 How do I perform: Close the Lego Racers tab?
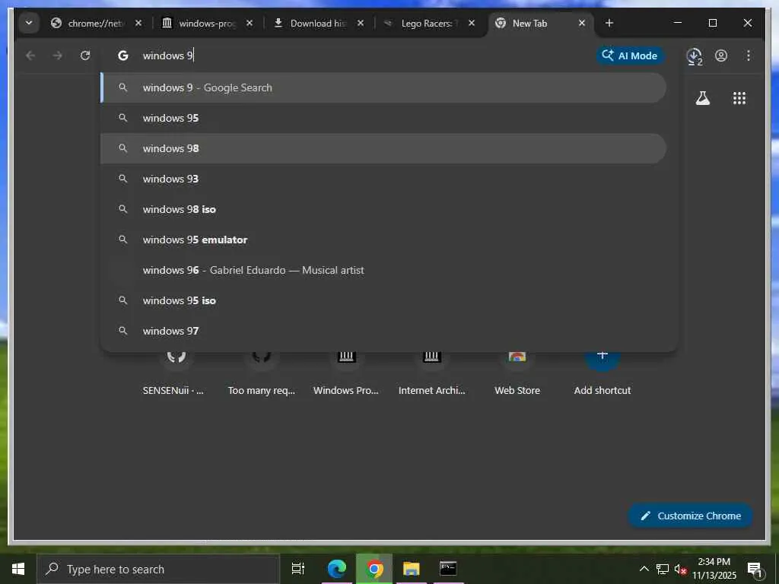point(472,23)
